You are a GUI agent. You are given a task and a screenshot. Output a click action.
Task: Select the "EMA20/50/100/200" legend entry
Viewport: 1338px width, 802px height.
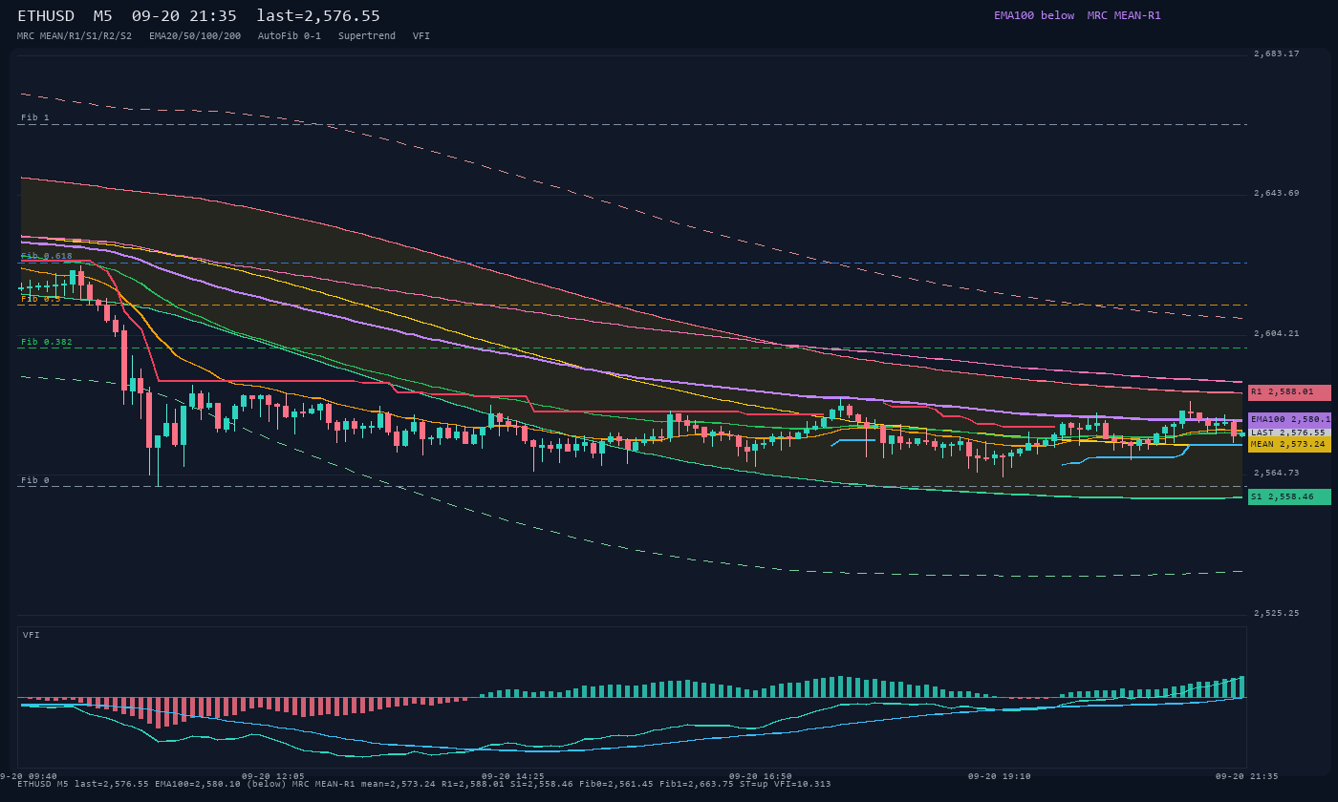(x=195, y=35)
